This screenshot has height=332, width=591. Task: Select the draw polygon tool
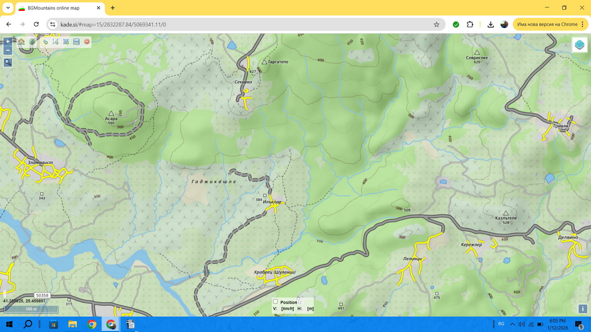point(66,42)
